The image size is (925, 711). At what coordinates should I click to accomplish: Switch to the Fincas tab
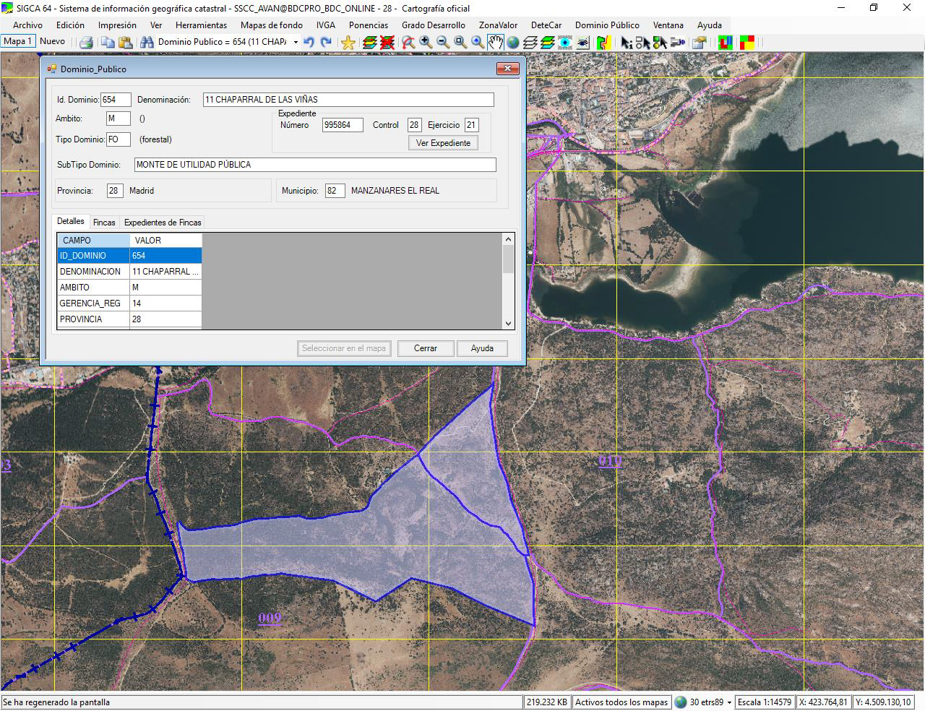tap(104, 223)
